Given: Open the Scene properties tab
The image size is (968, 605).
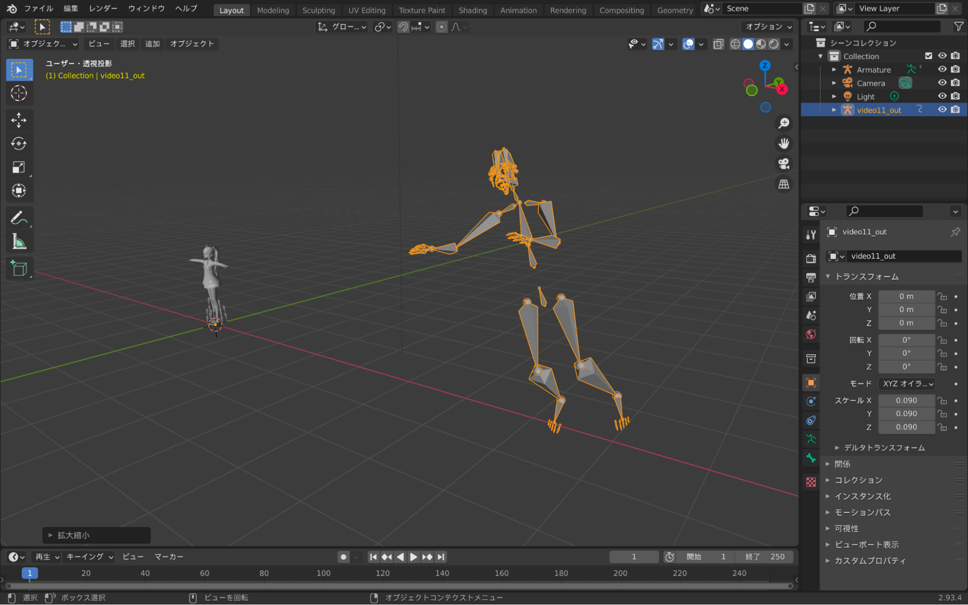Looking at the screenshot, I should coord(811,316).
